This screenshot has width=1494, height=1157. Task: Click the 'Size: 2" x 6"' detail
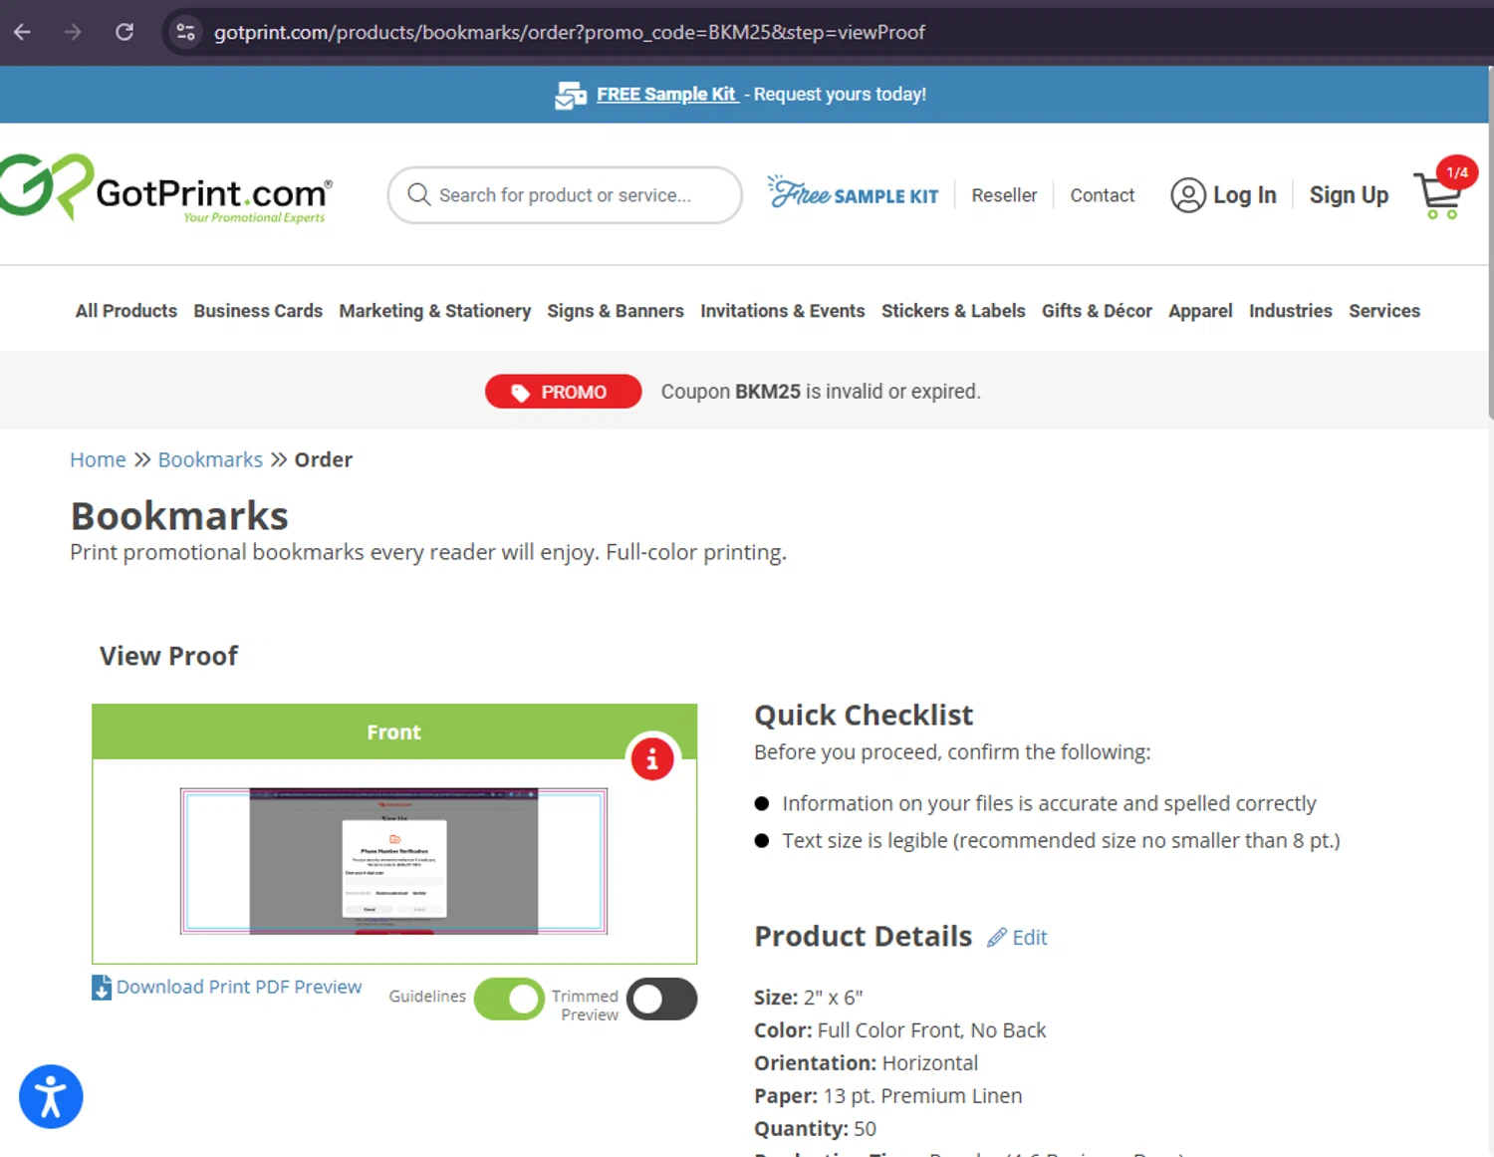click(809, 998)
